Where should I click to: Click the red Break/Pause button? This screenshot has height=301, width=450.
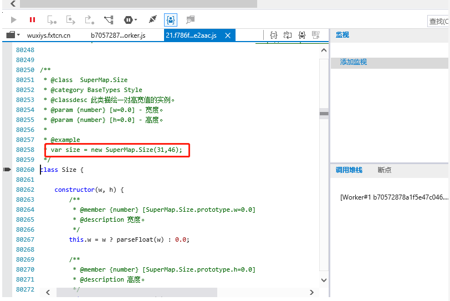(x=33, y=20)
